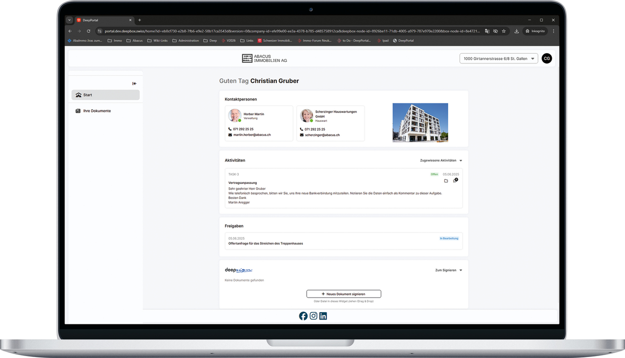Expand the Zum Signieren dropdown

tap(448, 270)
